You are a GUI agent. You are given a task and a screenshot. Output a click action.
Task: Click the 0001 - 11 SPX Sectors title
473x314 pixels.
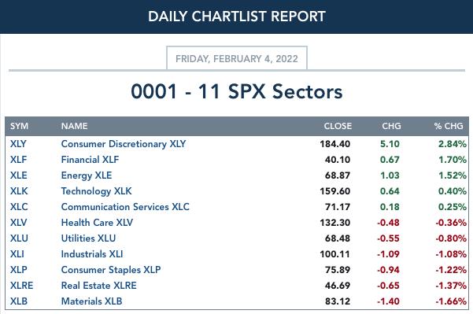click(237, 91)
